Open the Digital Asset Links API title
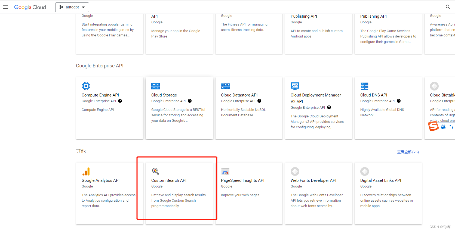 click(381, 180)
